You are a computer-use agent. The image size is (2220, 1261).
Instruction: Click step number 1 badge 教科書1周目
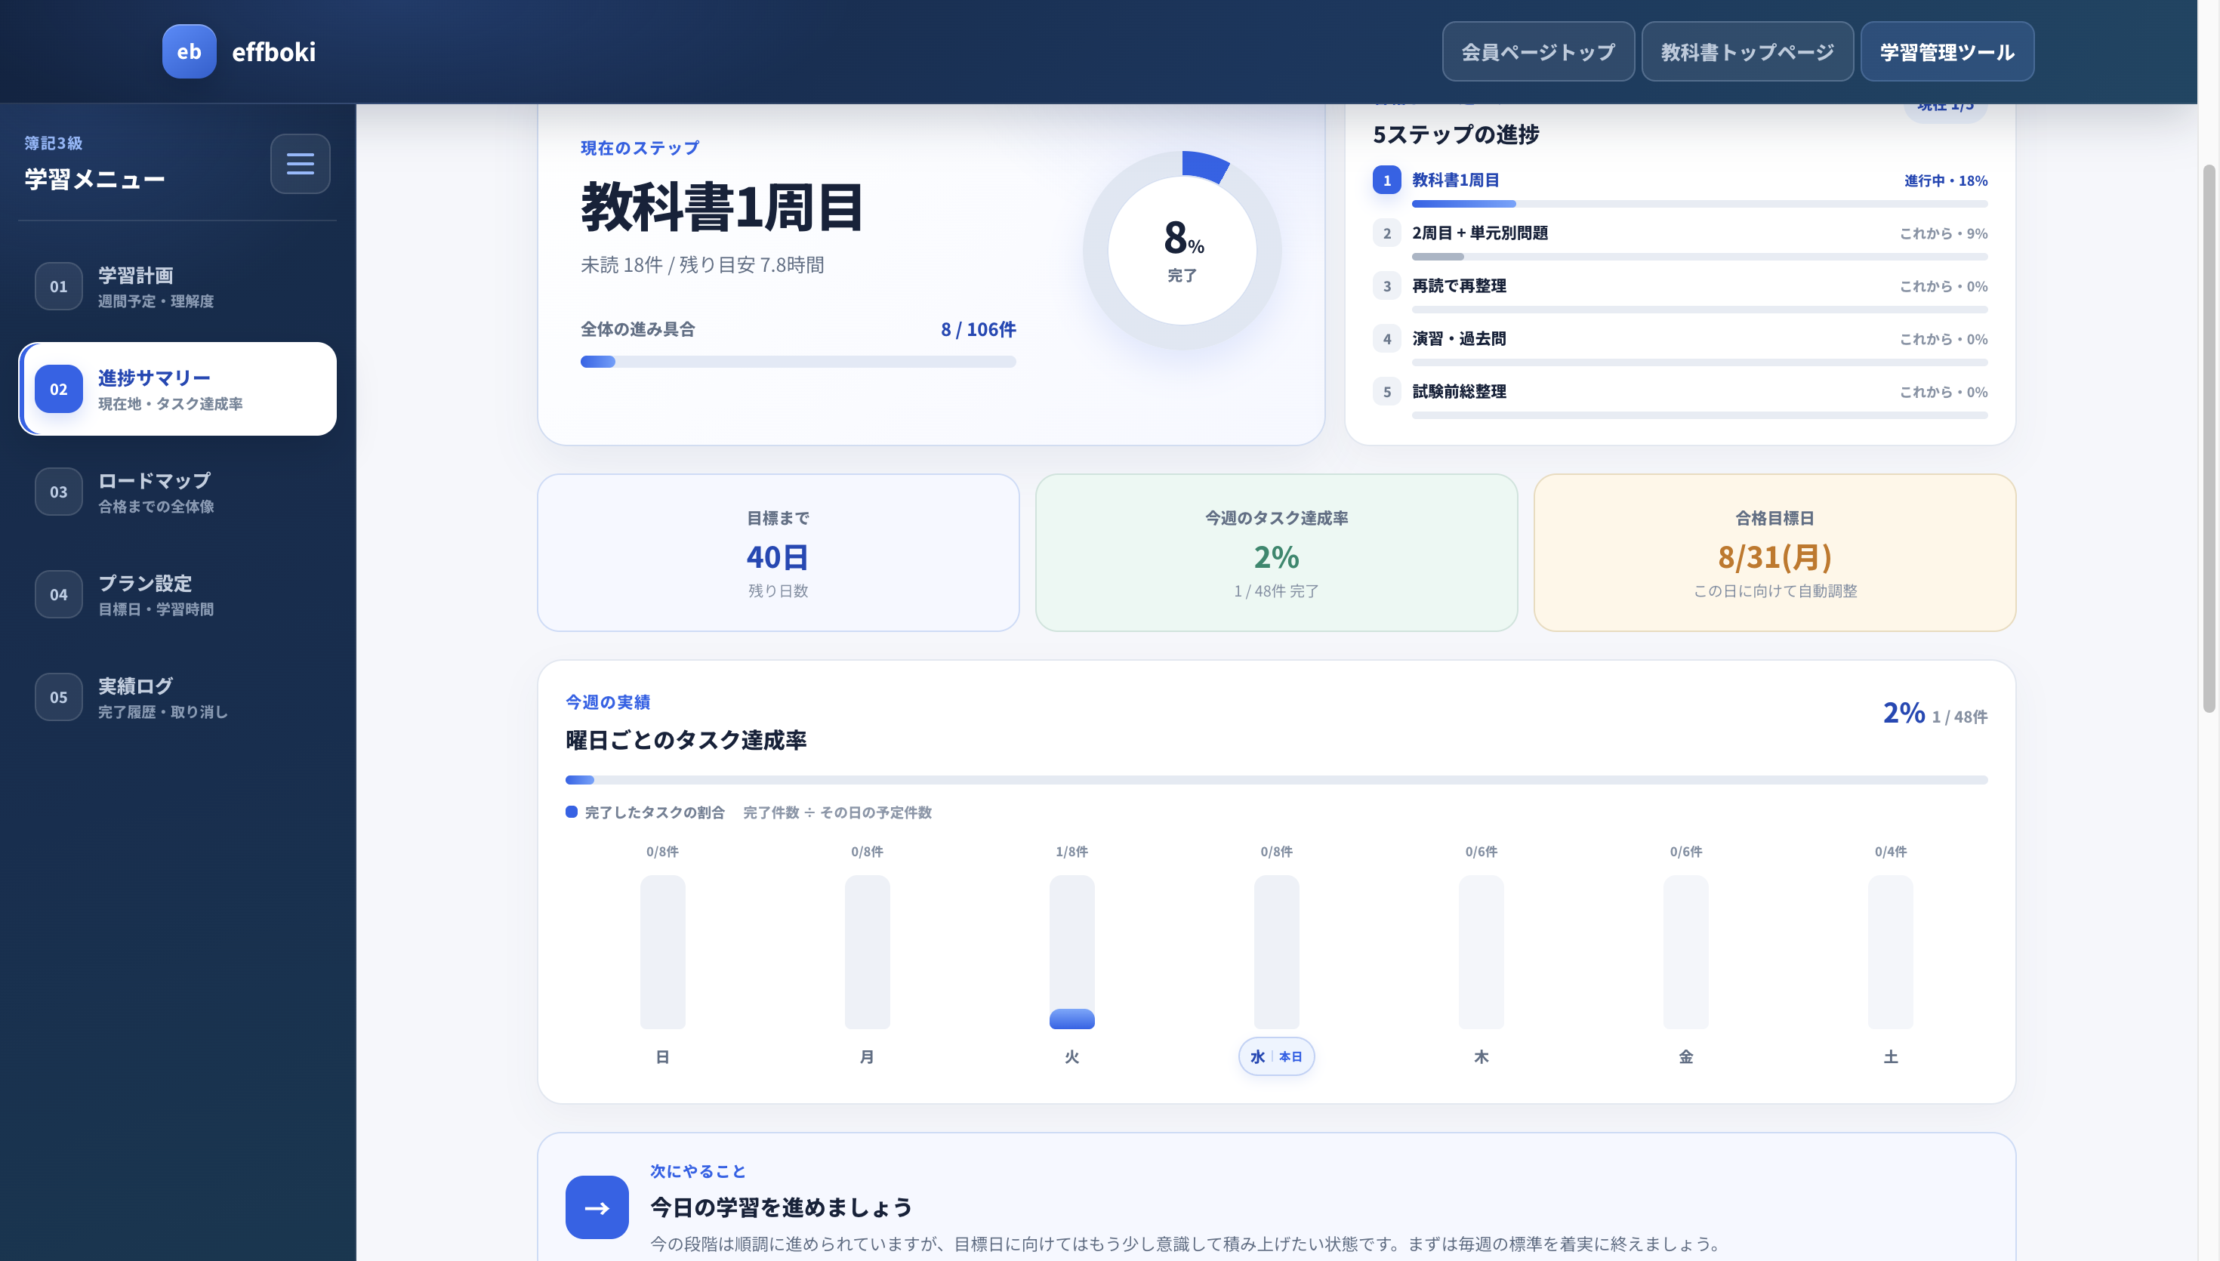(x=1386, y=180)
